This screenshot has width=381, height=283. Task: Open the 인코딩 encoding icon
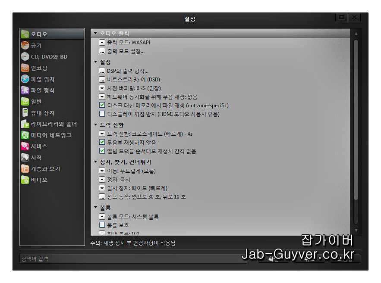point(25,68)
